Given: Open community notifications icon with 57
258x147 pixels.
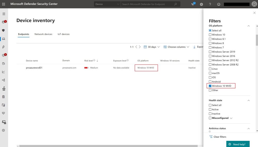Looking at the screenshot, I should tap(193, 4).
